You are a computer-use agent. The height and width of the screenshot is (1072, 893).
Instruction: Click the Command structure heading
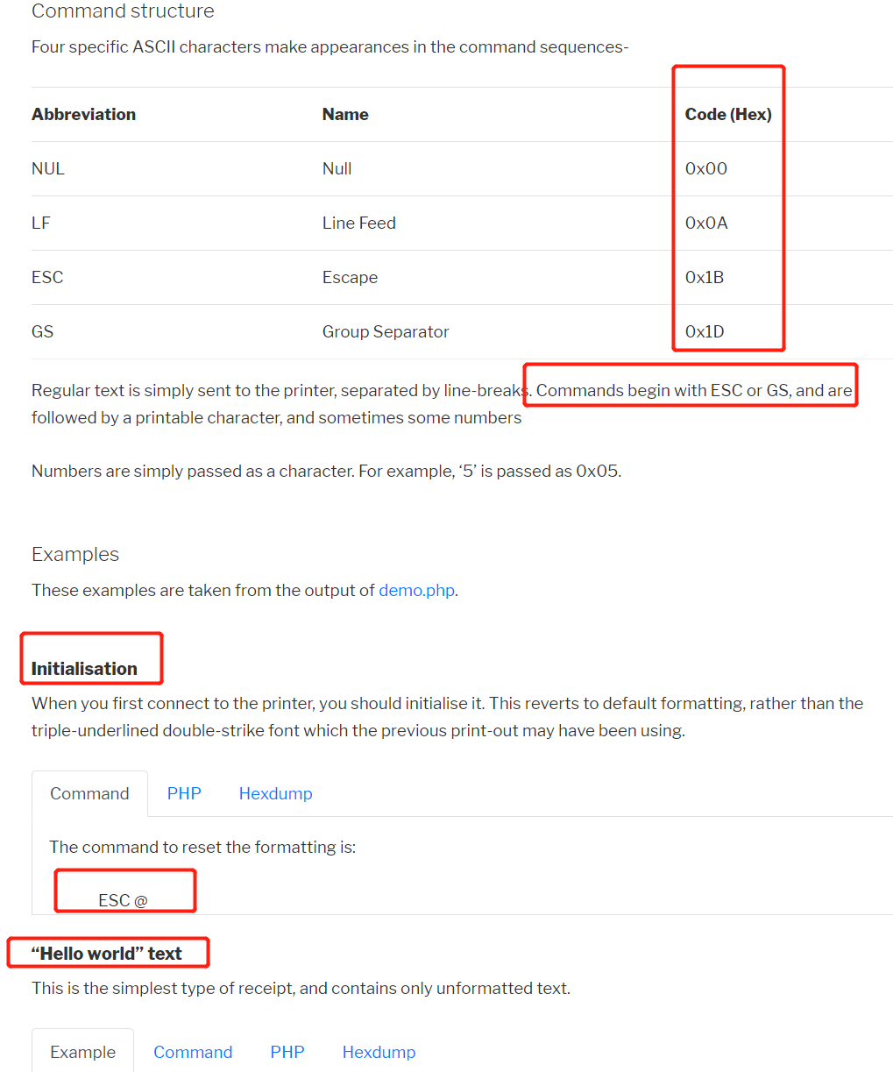click(x=123, y=11)
